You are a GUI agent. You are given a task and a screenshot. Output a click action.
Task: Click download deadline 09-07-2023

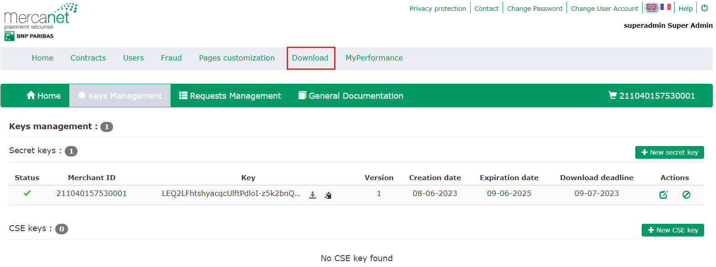point(597,193)
